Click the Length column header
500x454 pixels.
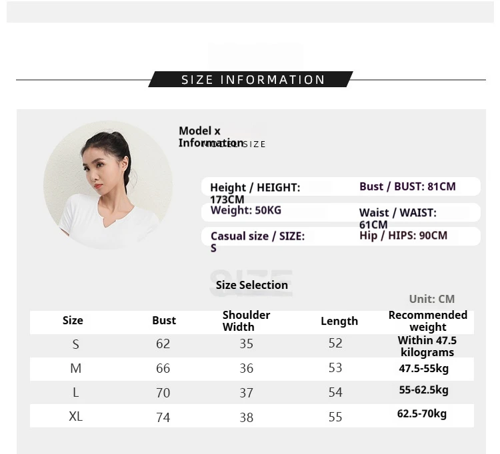click(339, 322)
